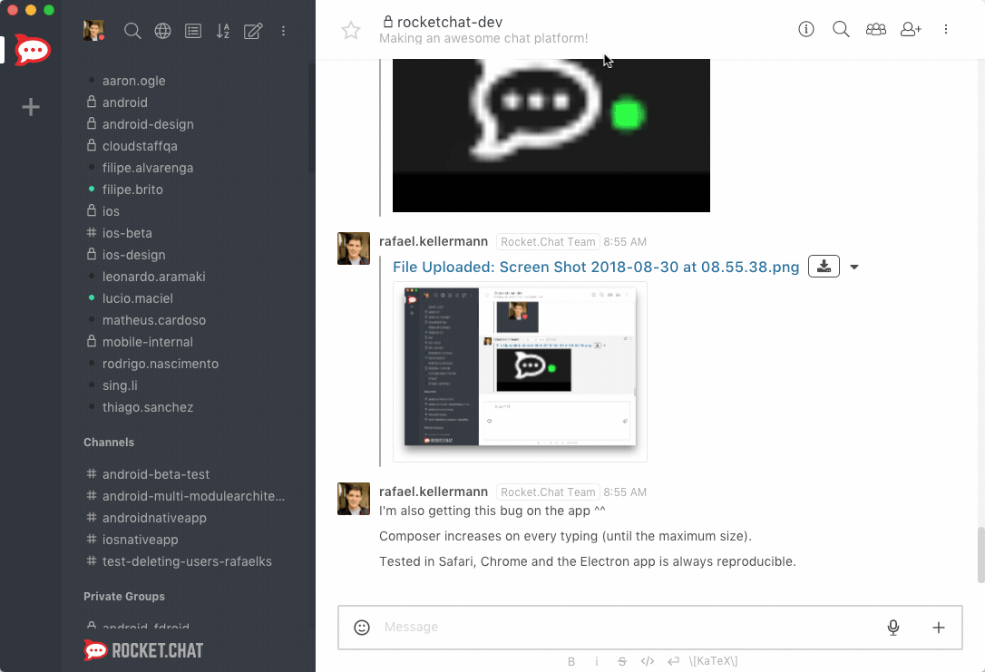Create new channel with pencil icon

(x=253, y=31)
